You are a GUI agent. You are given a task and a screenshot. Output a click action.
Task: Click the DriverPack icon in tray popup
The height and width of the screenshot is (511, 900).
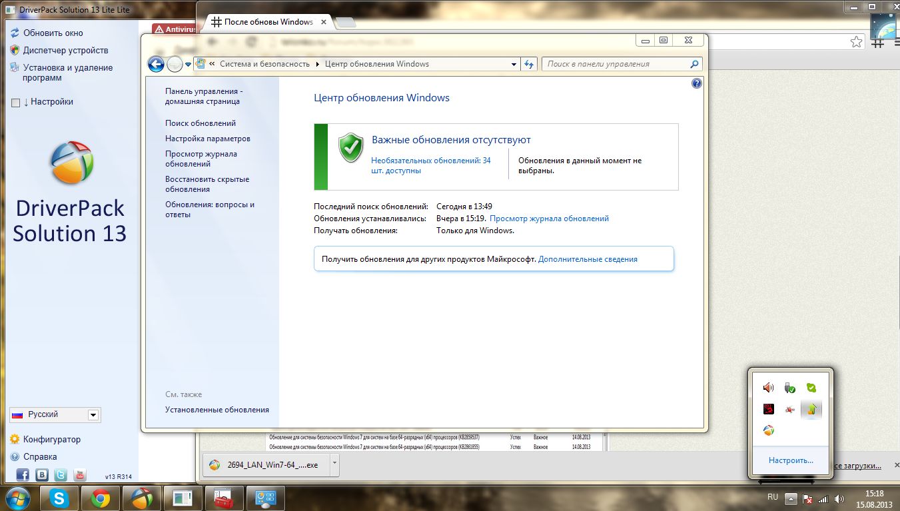point(768,430)
